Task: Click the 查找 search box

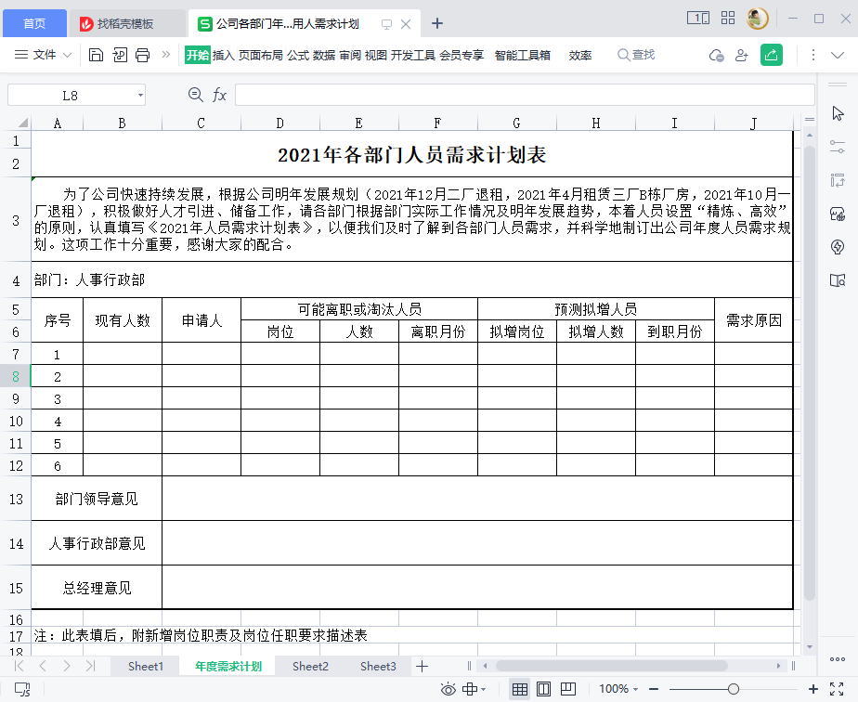Action: 636,55
